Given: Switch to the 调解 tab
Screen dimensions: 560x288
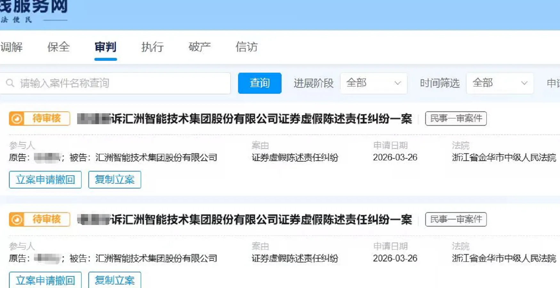Looking at the screenshot, I should [12, 47].
